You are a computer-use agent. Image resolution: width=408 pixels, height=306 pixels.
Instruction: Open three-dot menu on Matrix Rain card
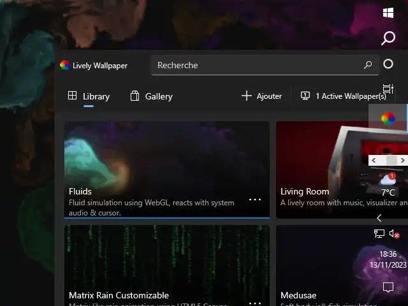[x=255, y=303]
